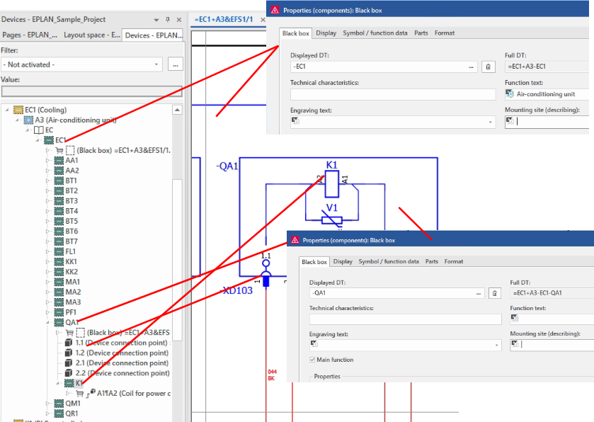The image size is (594, 422).
Task: Click the A3 Air-conditioning unit icon
Action: tap(28, 120)
